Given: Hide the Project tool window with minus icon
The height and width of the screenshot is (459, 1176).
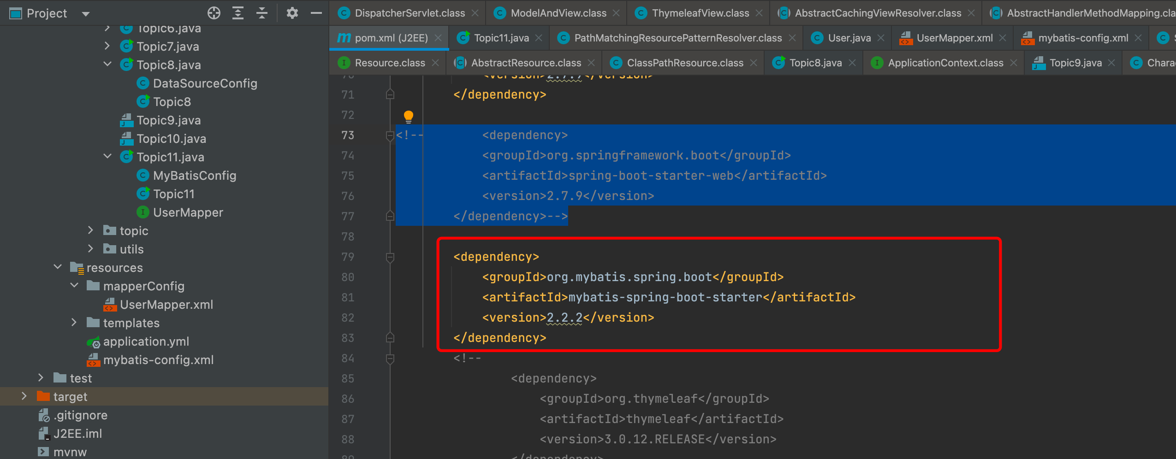Looking at the screenshot, I should tap(316, 13).
